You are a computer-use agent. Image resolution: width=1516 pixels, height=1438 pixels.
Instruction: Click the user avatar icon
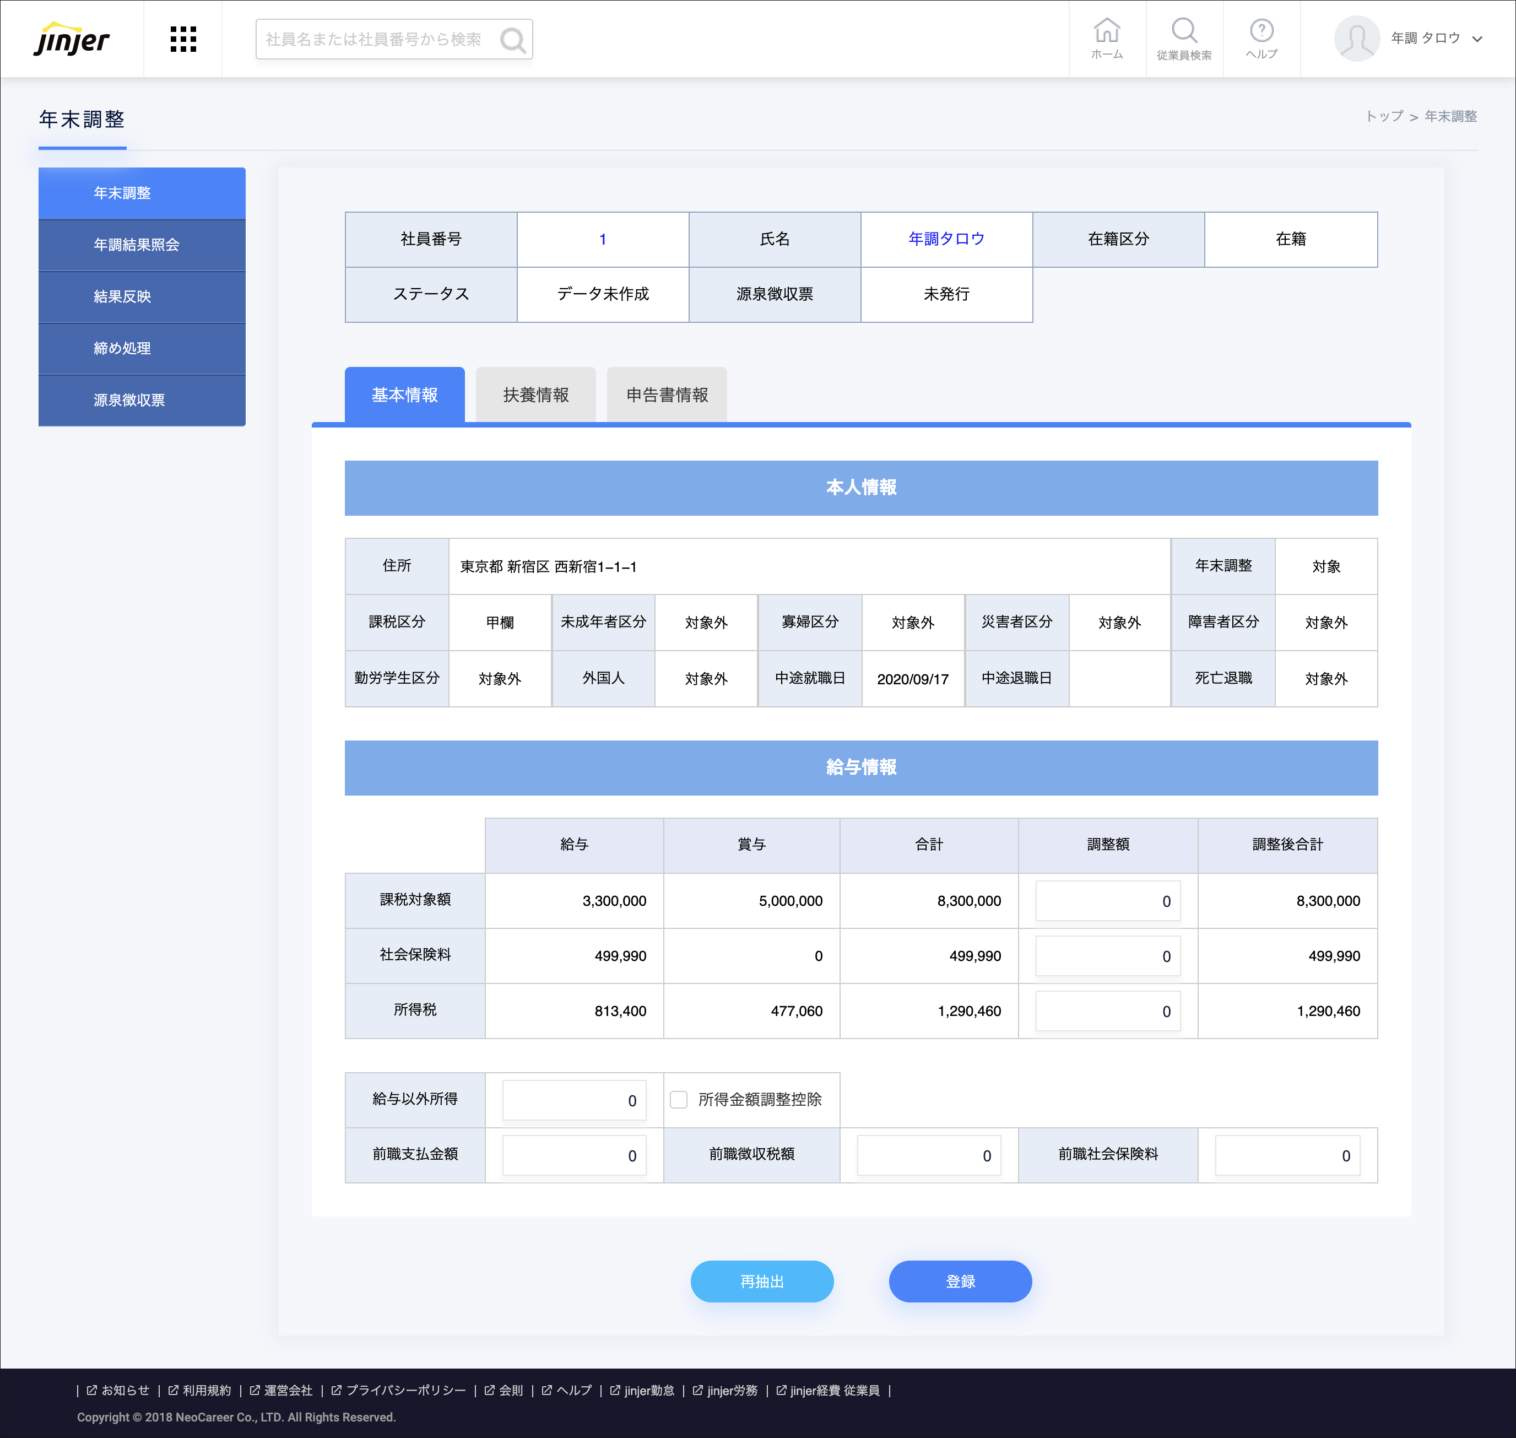click(1356, 39)
